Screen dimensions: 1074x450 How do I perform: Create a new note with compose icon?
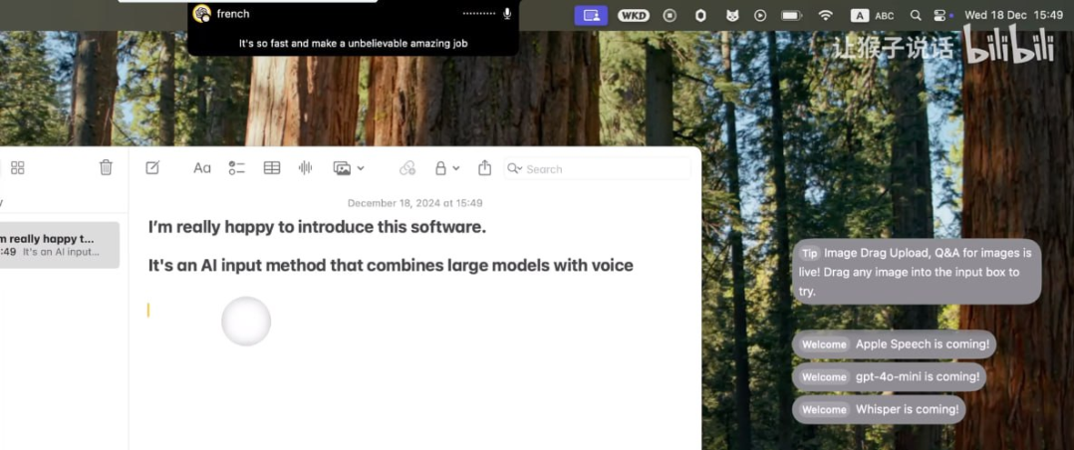[152, 168]
